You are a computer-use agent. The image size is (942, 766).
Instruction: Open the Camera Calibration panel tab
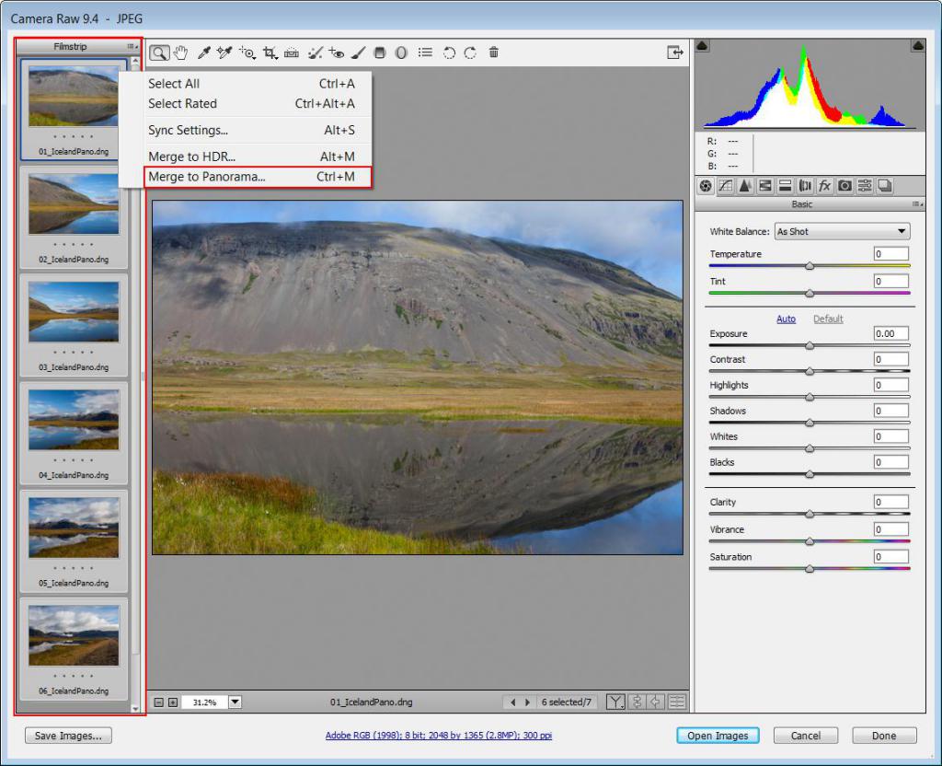coord(844,186)
